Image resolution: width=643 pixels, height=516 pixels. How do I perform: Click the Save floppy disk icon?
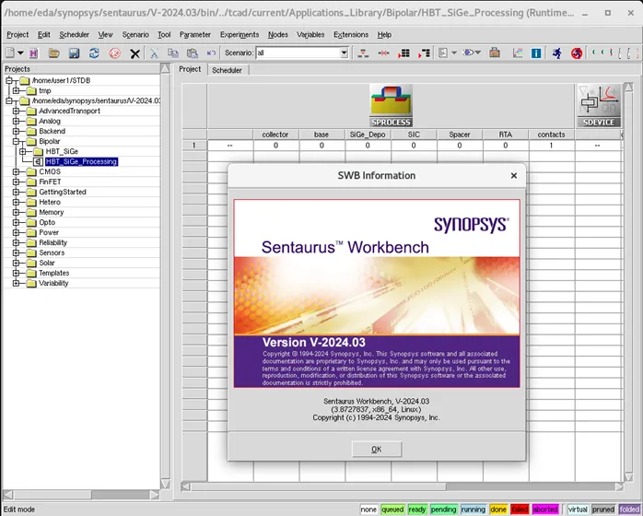click(74, 53)
